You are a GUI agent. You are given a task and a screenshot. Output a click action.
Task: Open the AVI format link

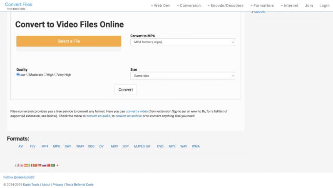tap(21, 146)
